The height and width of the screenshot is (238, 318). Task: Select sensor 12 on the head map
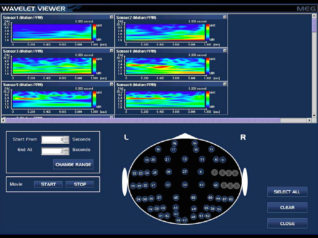tap(185, 159)
